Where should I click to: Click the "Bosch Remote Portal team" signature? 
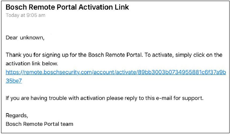point(39,124)
